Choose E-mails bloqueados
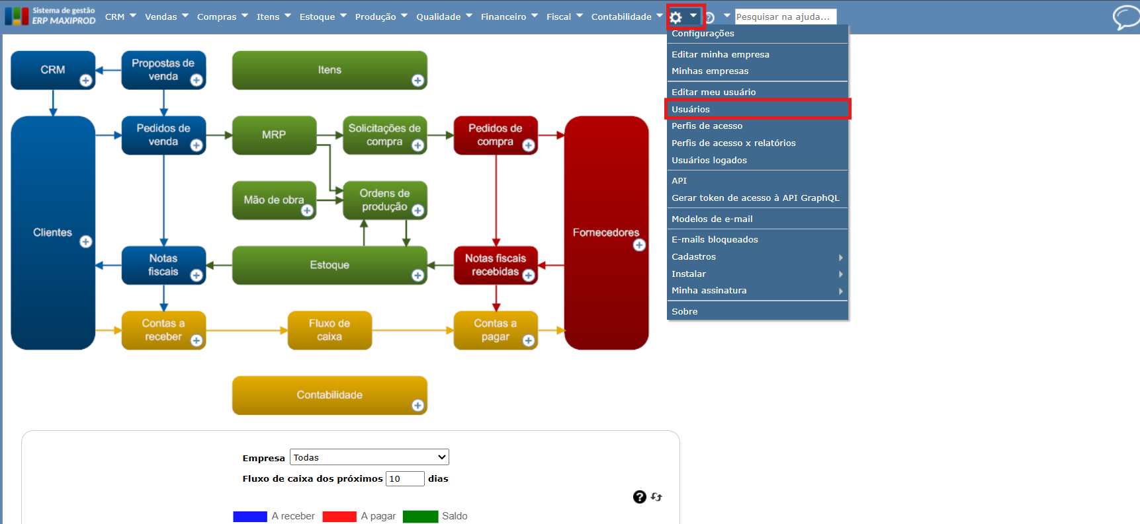Screen dimensions: 1140x524 757,240
